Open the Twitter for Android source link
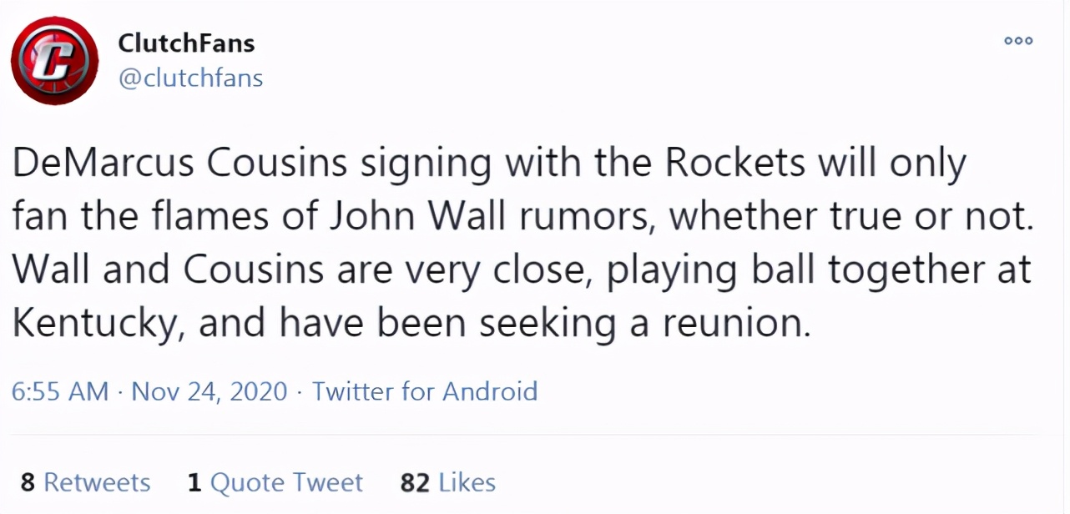The height and width of the screenshot is (514, 1070). pos(425,391)
